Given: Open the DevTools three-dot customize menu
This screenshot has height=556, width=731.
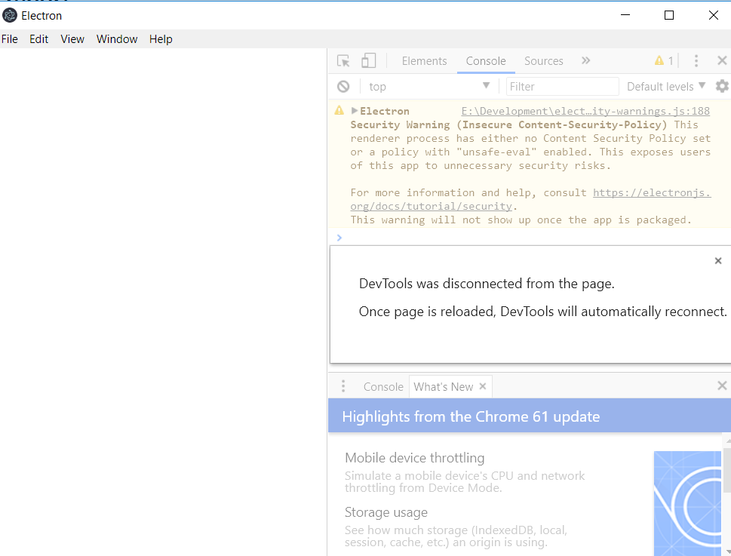Looking at the screenshot, I should [696, 60].
